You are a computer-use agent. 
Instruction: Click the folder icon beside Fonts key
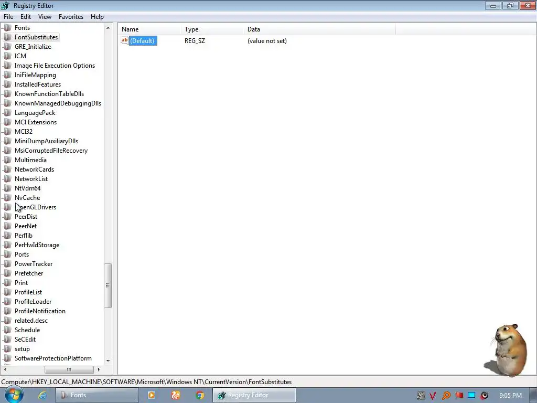click(7, 28)
